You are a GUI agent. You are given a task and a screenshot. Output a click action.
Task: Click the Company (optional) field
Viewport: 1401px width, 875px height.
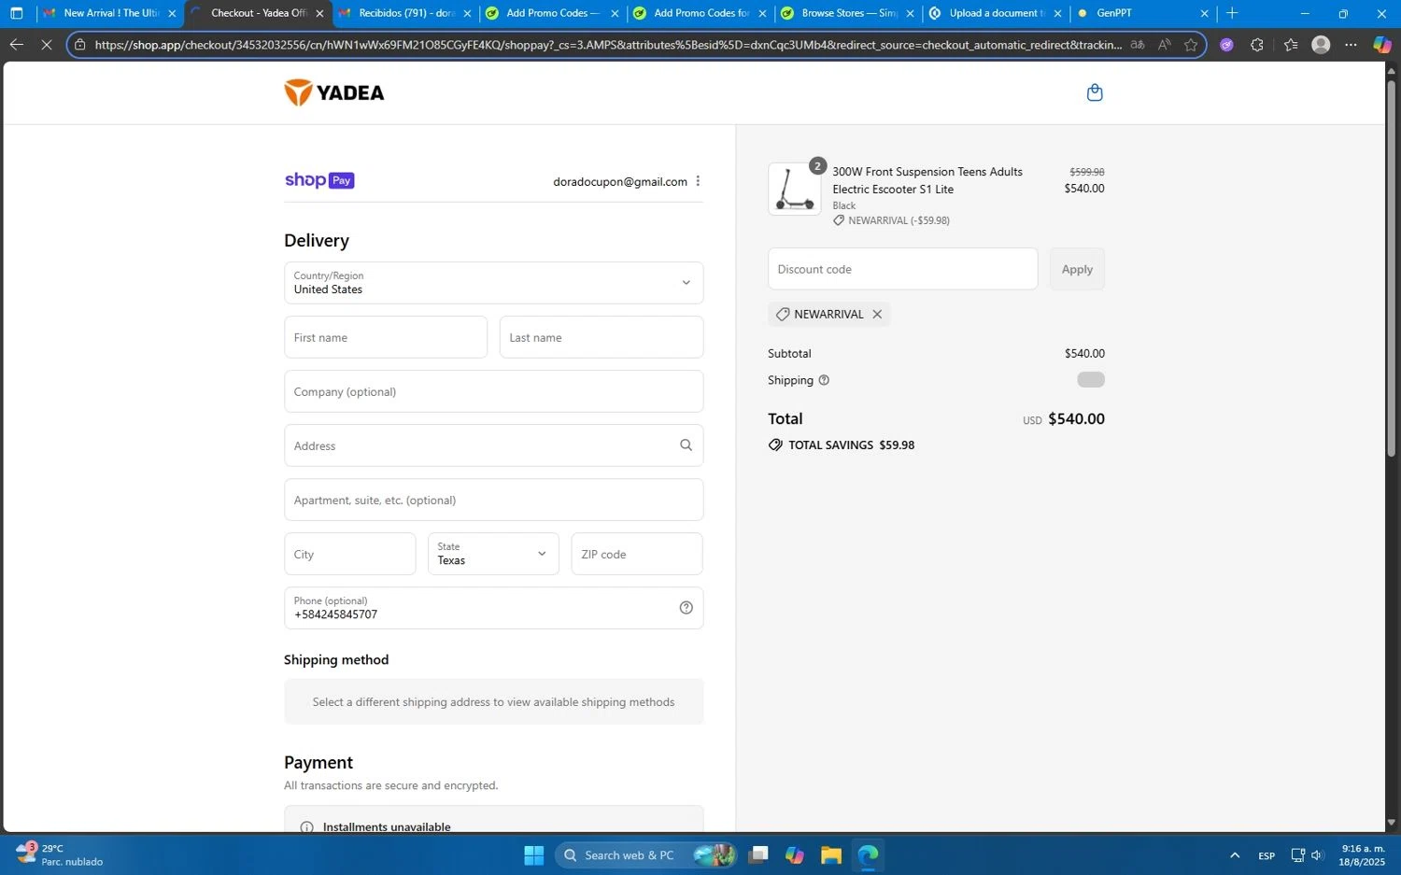tap(493, 391)
